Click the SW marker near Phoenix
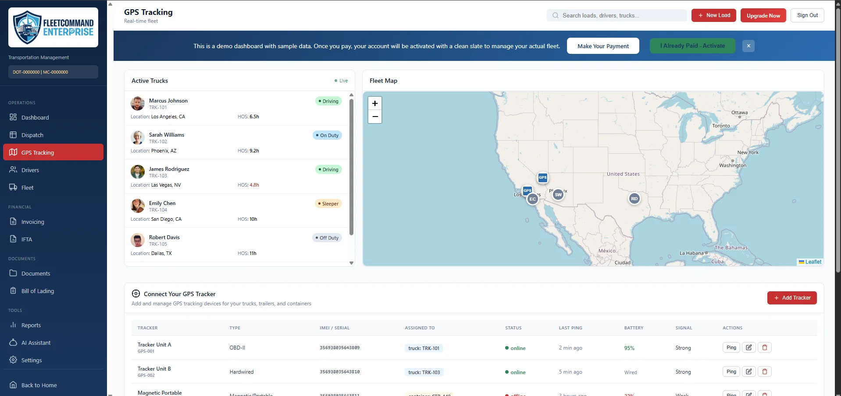Viewport: 841px width, 396px height. click(x=558, y=194)
